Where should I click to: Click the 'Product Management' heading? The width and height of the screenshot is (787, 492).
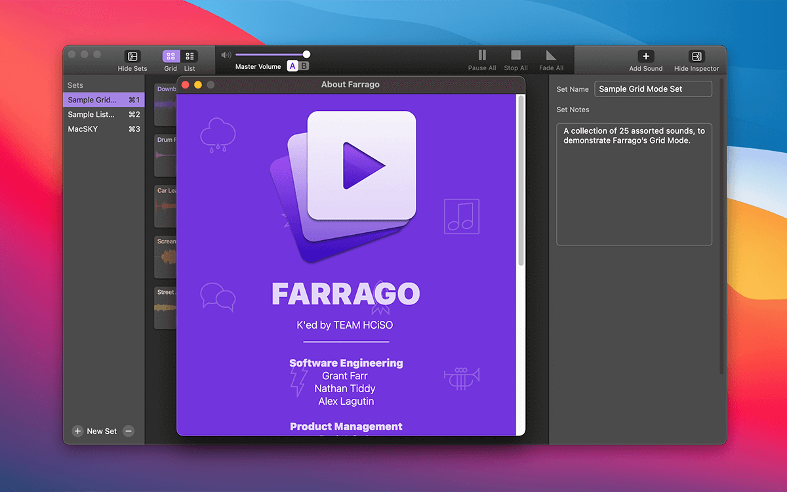pyautogui.click(x=346, y=426)
